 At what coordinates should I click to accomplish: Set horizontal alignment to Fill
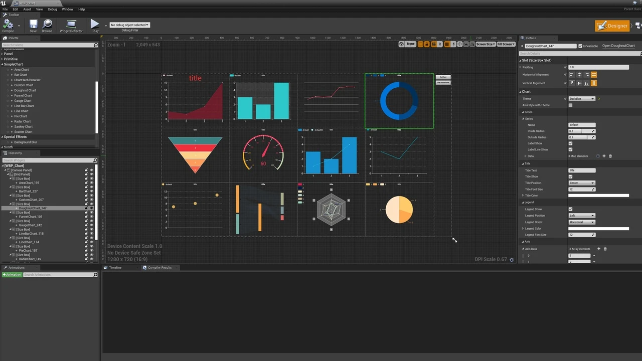594,75
